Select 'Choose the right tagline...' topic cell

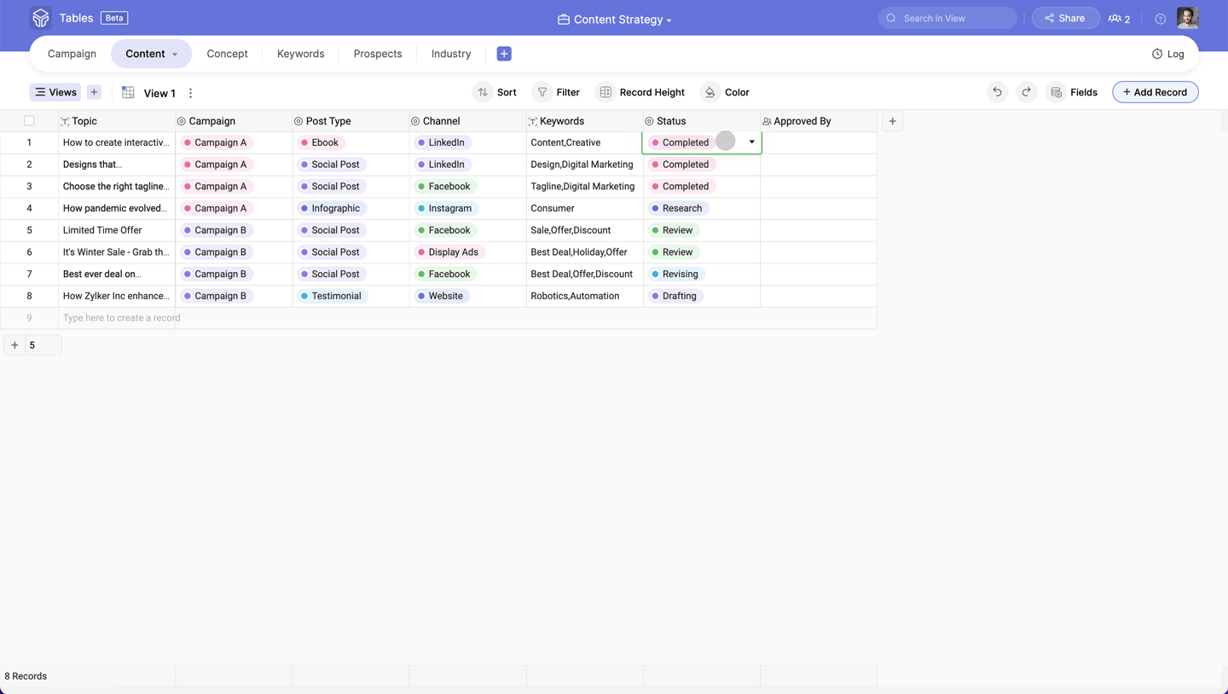117,186
